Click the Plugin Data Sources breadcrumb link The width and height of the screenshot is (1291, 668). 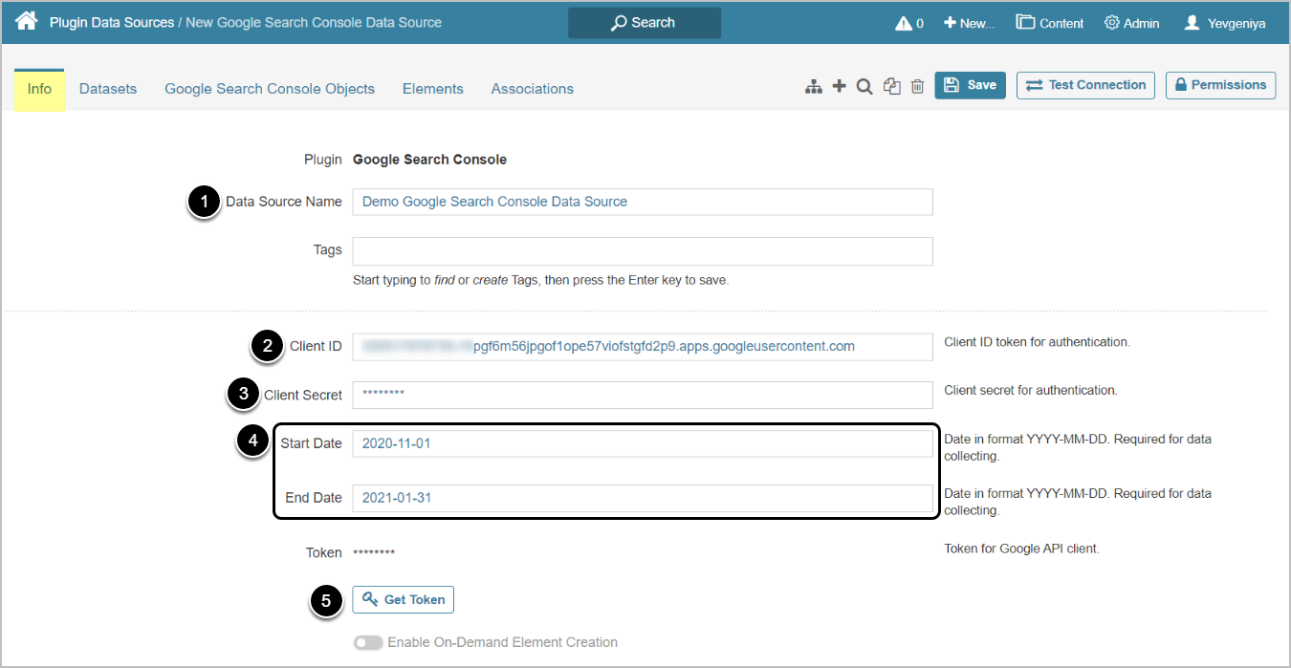[112, 22]
